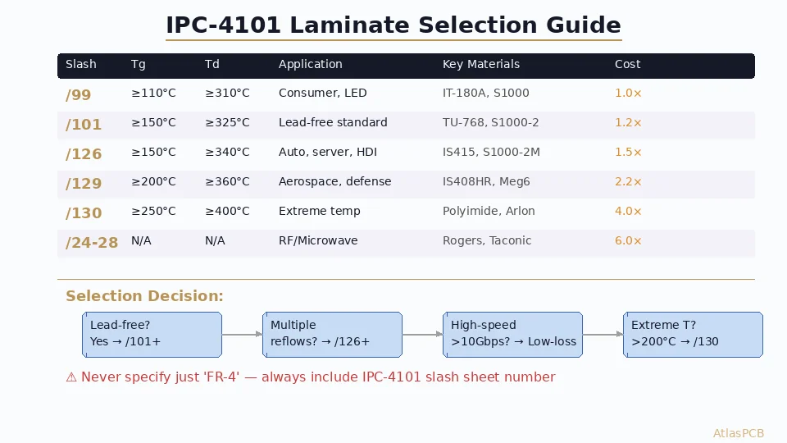Click the application 'RF/Microwave'
This screenshot has width=787, height=443.
point(318,240)
